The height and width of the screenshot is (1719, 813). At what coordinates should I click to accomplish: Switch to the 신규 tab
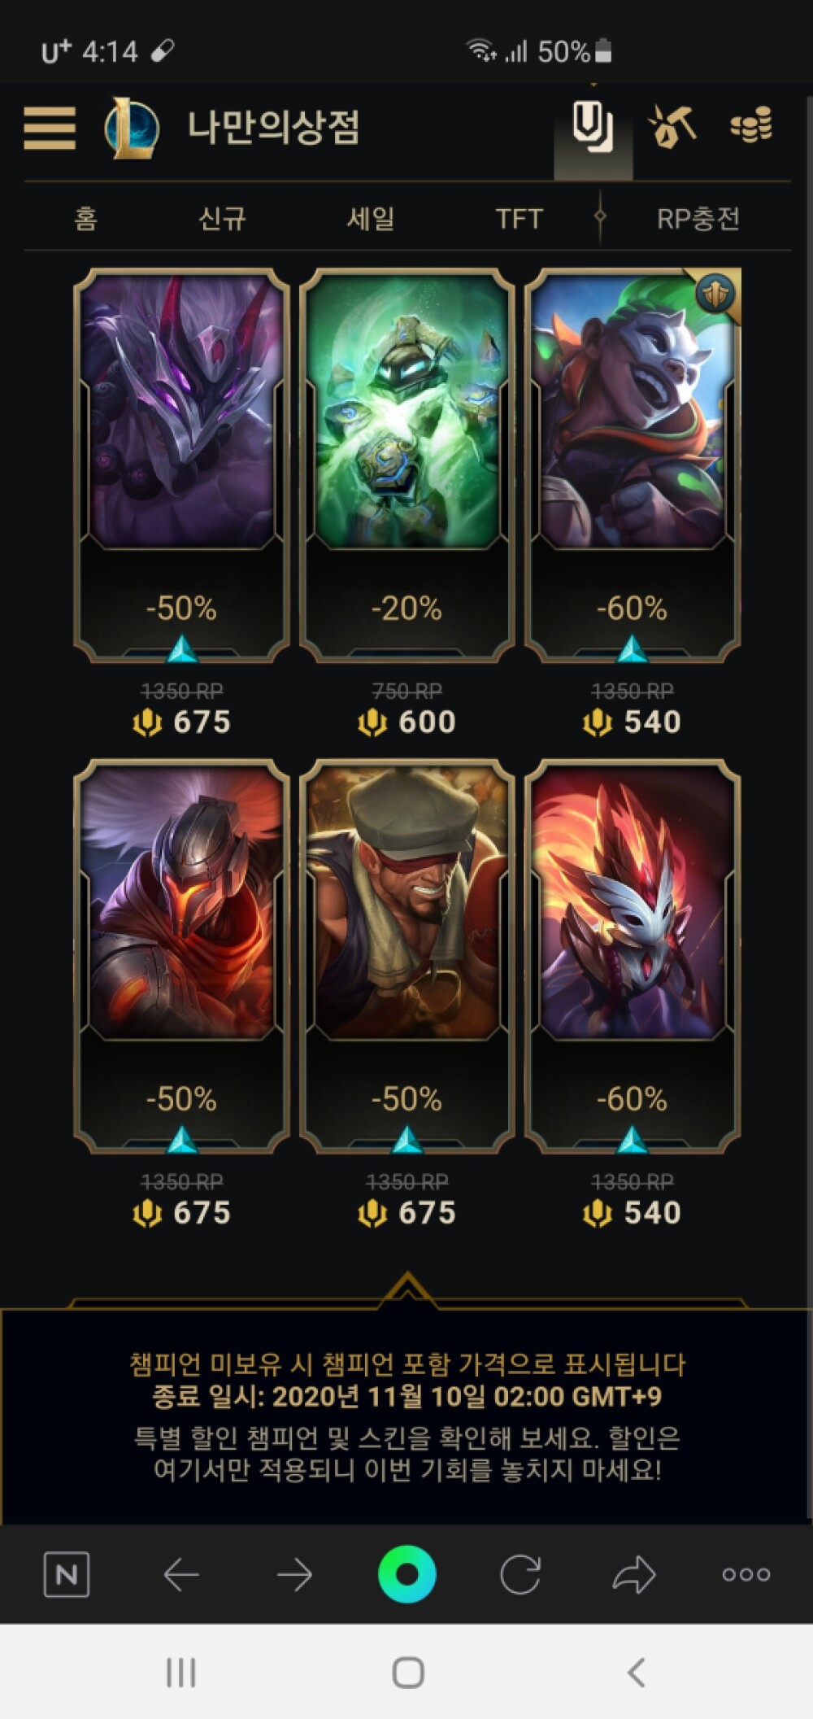[x=222, y=218]
